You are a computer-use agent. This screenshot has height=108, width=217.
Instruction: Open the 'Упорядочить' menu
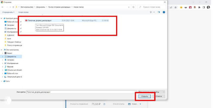8,12
